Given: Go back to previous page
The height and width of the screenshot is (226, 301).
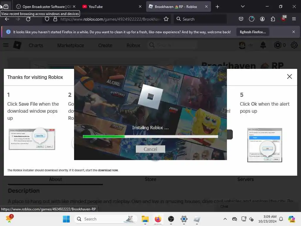Looking at the screenshot, I should 7,19.
